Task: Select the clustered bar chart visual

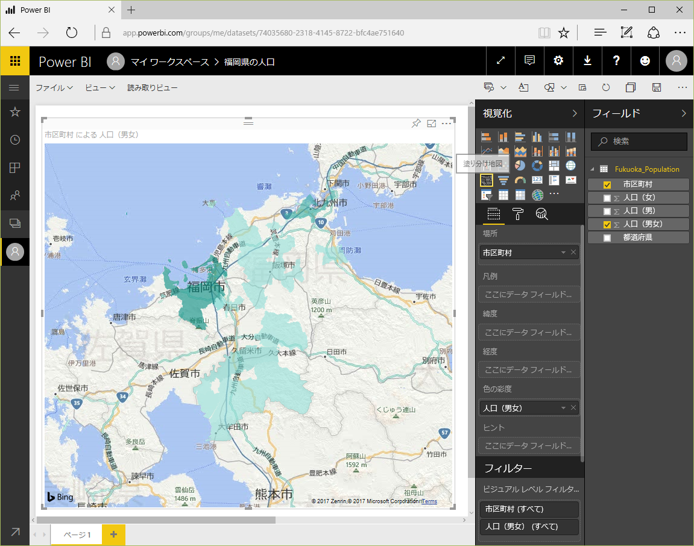Action: point(520,137)
